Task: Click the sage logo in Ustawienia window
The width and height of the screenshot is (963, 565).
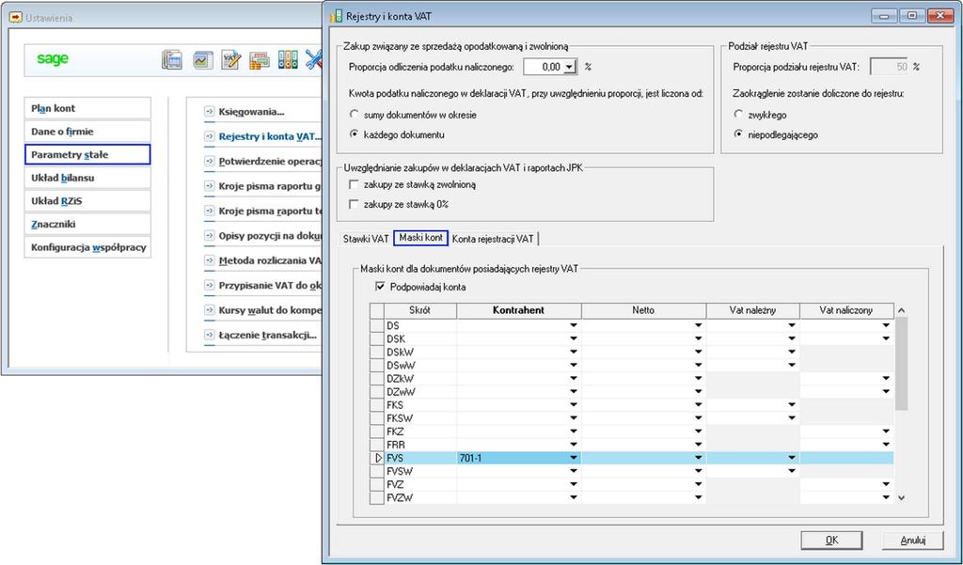Action: [x=53, y=59]
